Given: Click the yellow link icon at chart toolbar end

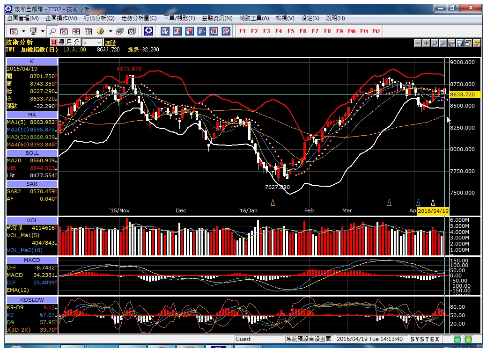Looking at the screenshot, I should pos(476,43).
